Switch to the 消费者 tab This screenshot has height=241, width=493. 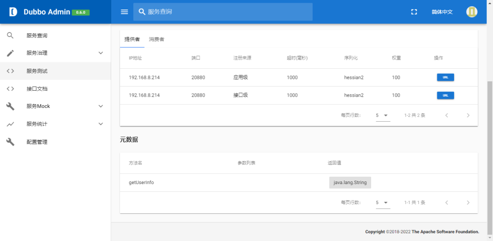pos(157,39)
